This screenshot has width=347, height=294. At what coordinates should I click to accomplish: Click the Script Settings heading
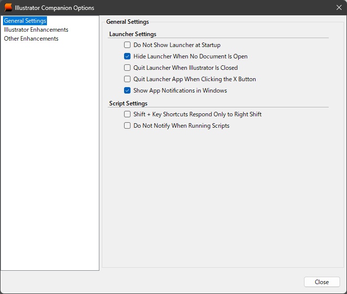tap(129, 103)
